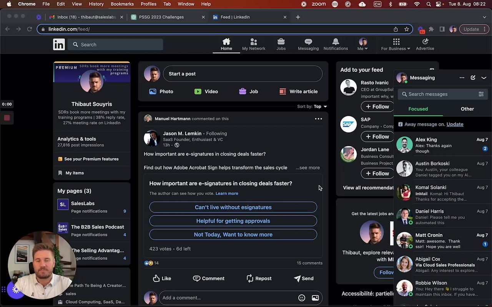
Task: Reload the page in Chrome
Action: coord(29,29)
